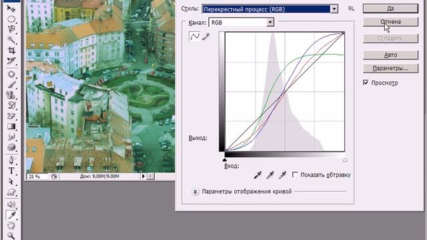This screenshot has width=427, height=240.
Task: Select the Magic Wand tool
Action: point(11,39)
